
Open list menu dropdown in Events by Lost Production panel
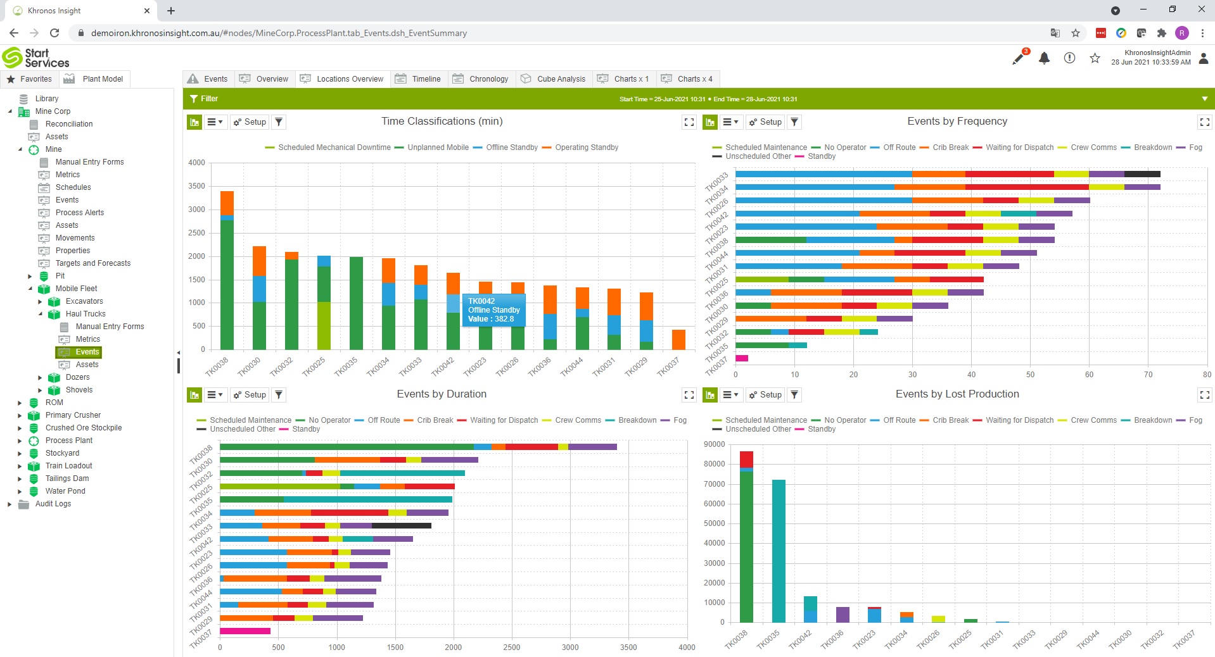click(731, 395)
